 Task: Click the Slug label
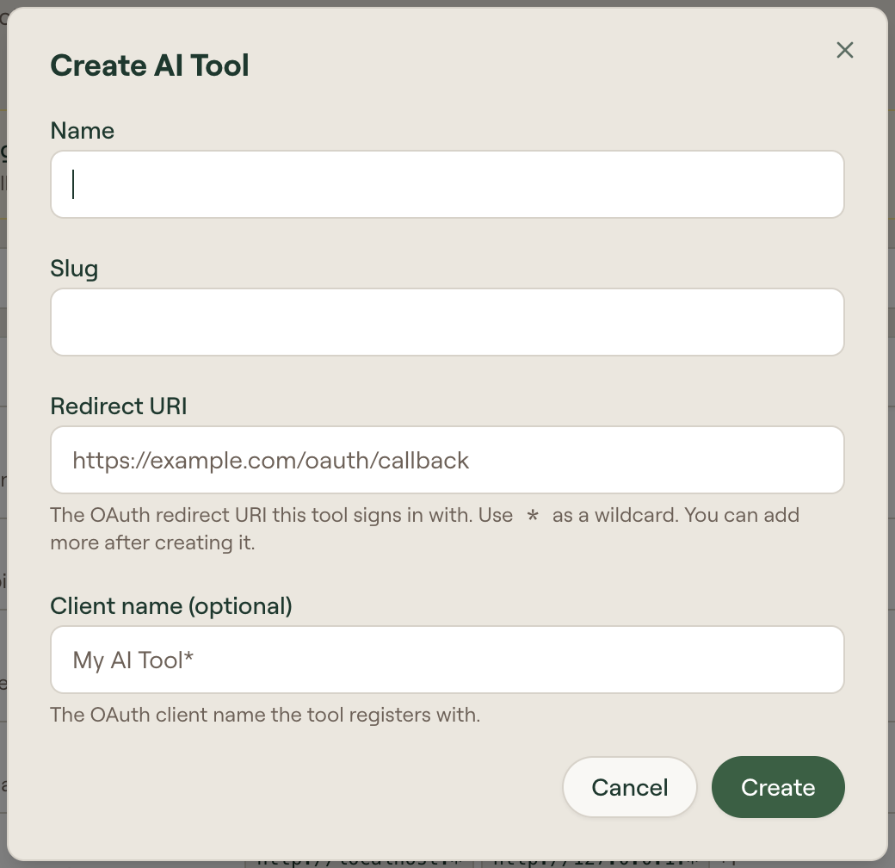pos(74,269)
